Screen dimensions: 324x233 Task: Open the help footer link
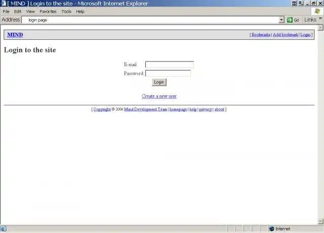point(193,109)
